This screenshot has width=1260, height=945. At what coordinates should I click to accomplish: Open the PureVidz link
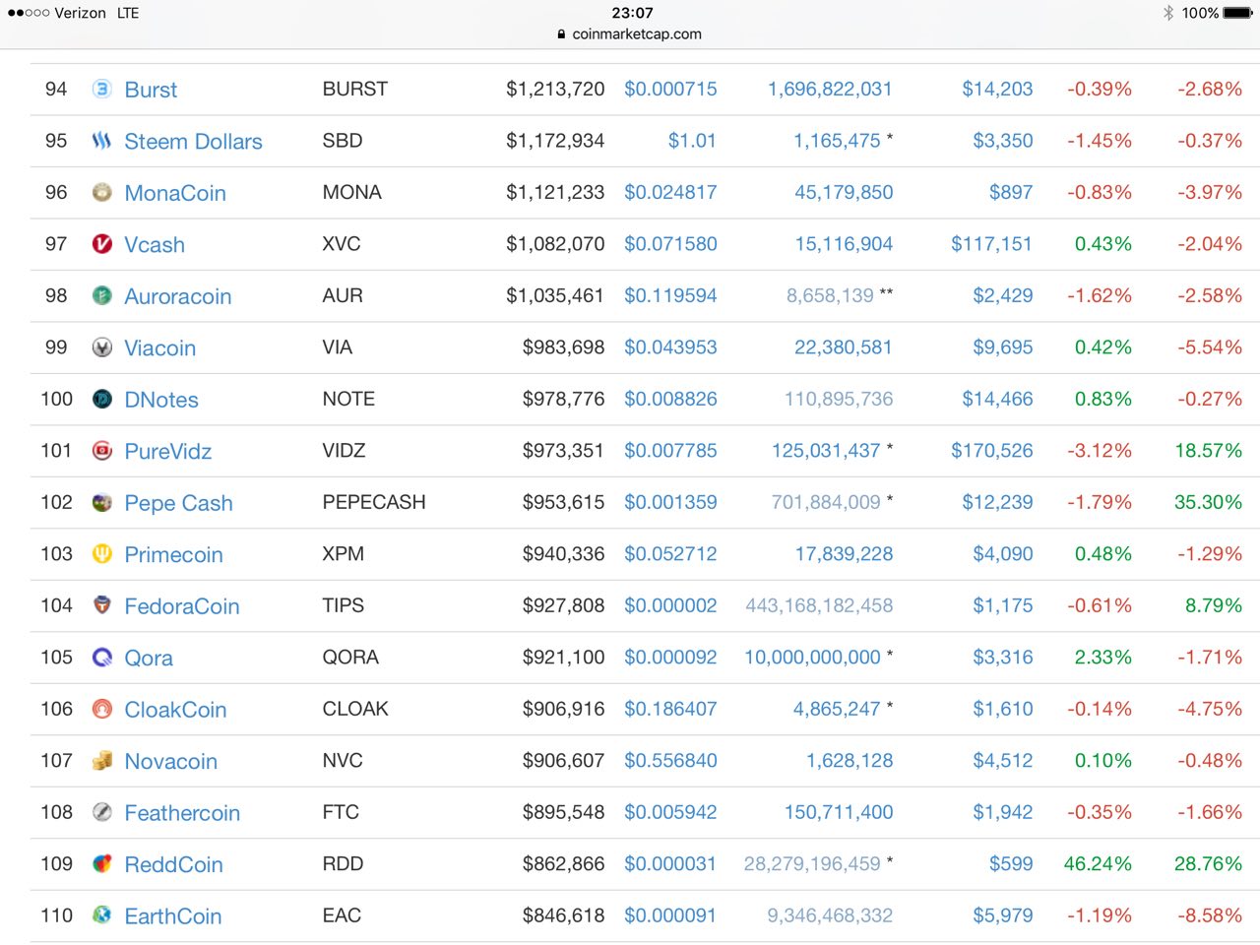point(168,452)
